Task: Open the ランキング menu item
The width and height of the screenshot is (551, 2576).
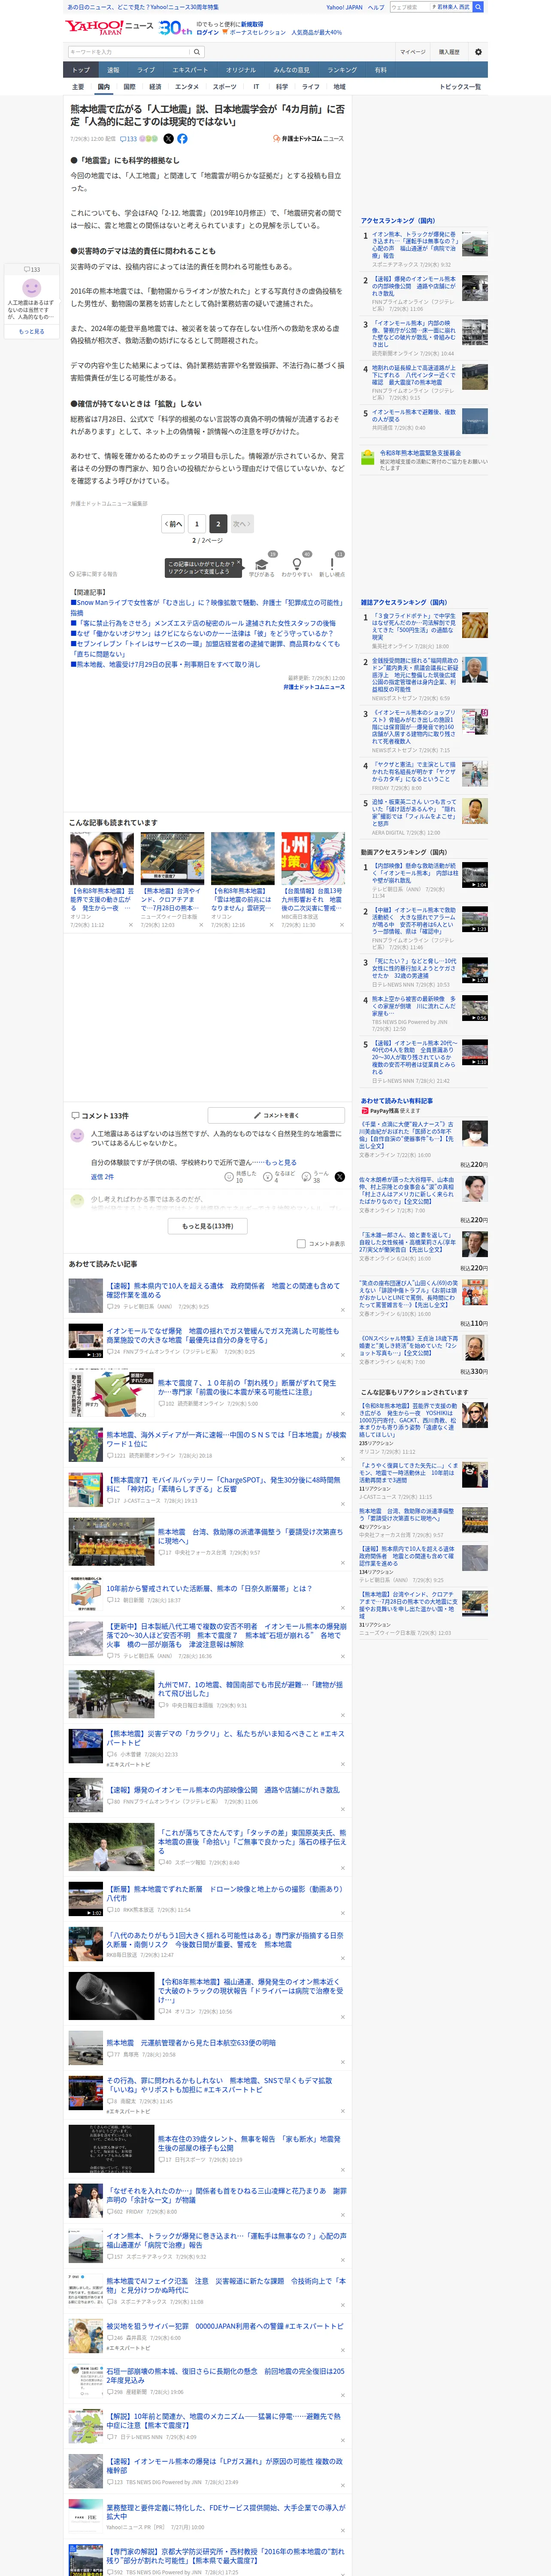Action: (342, 70)
